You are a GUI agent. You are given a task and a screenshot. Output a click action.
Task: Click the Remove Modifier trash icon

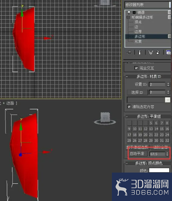click(158, 52)
